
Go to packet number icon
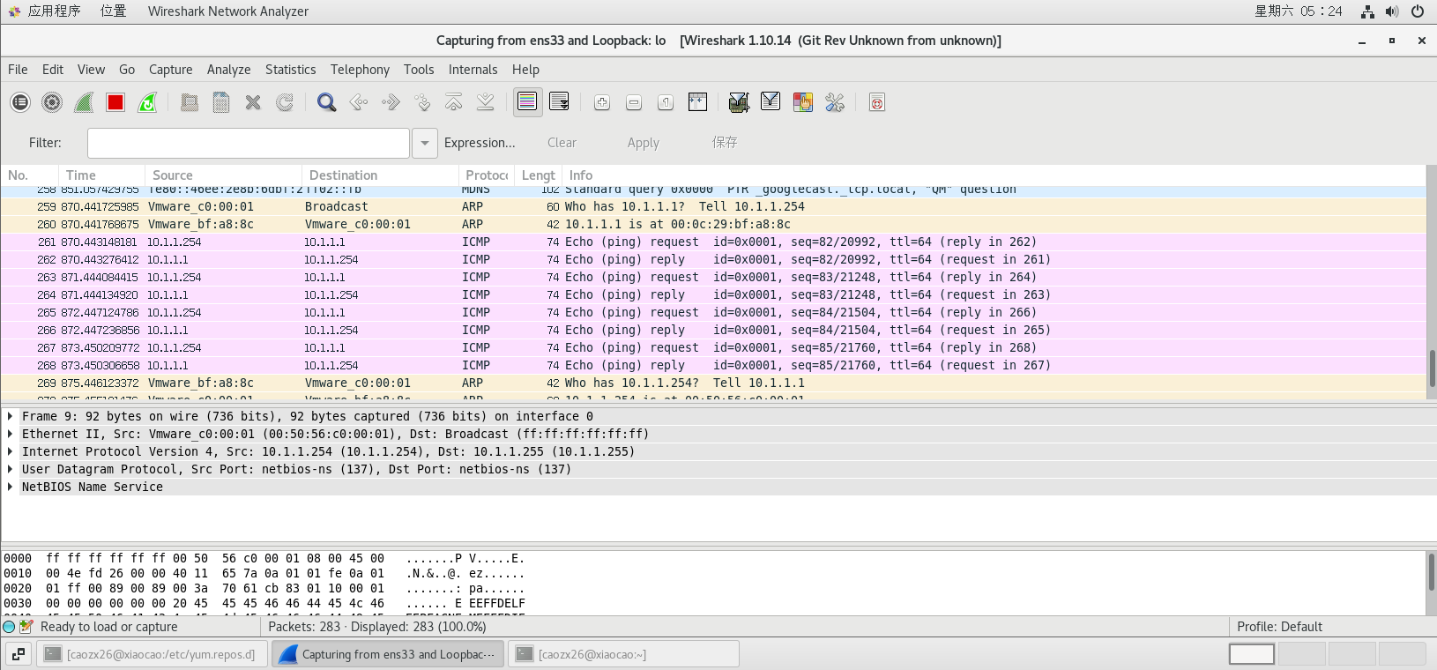tap(421, 102)
